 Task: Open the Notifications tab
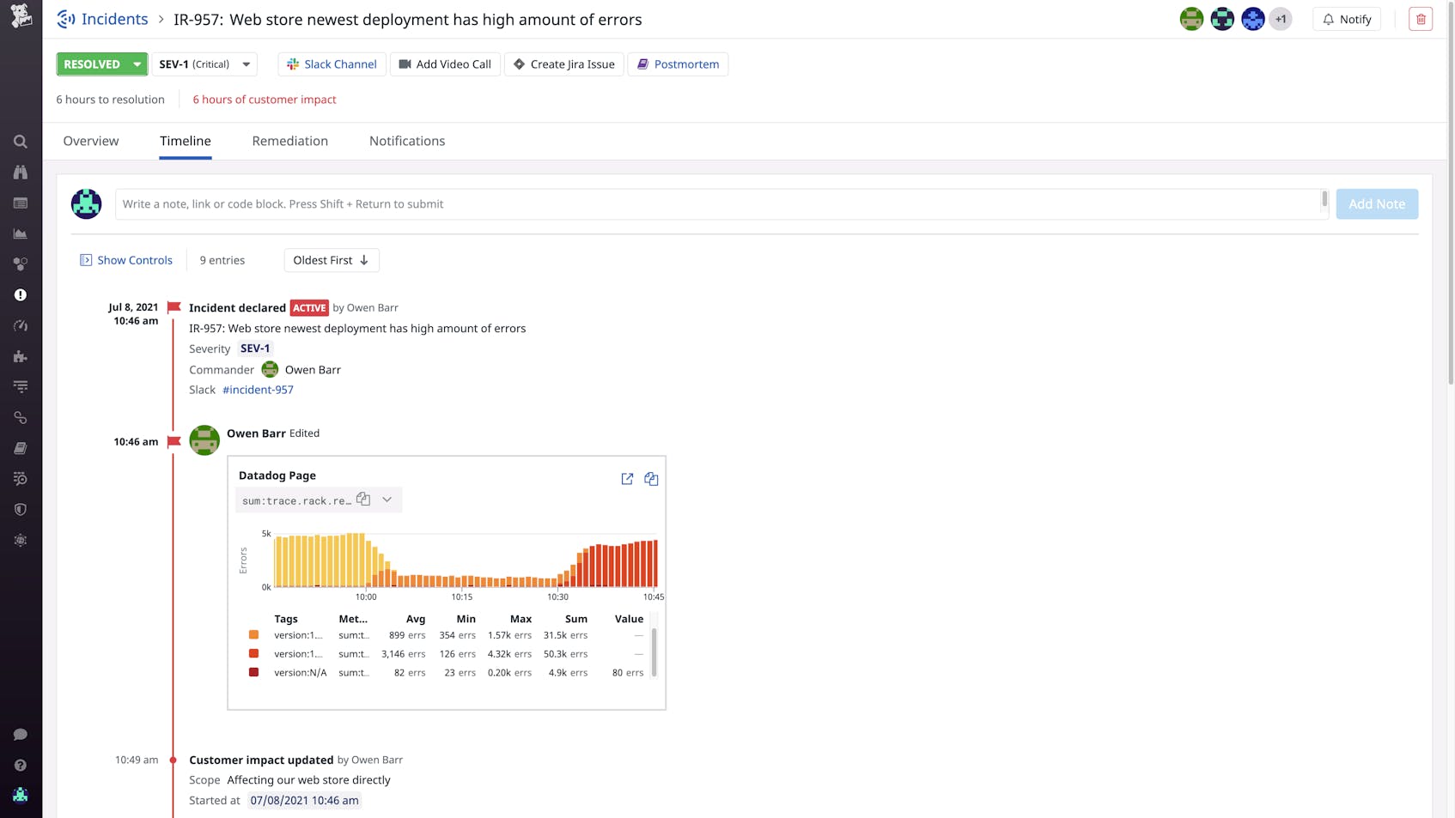406,141
